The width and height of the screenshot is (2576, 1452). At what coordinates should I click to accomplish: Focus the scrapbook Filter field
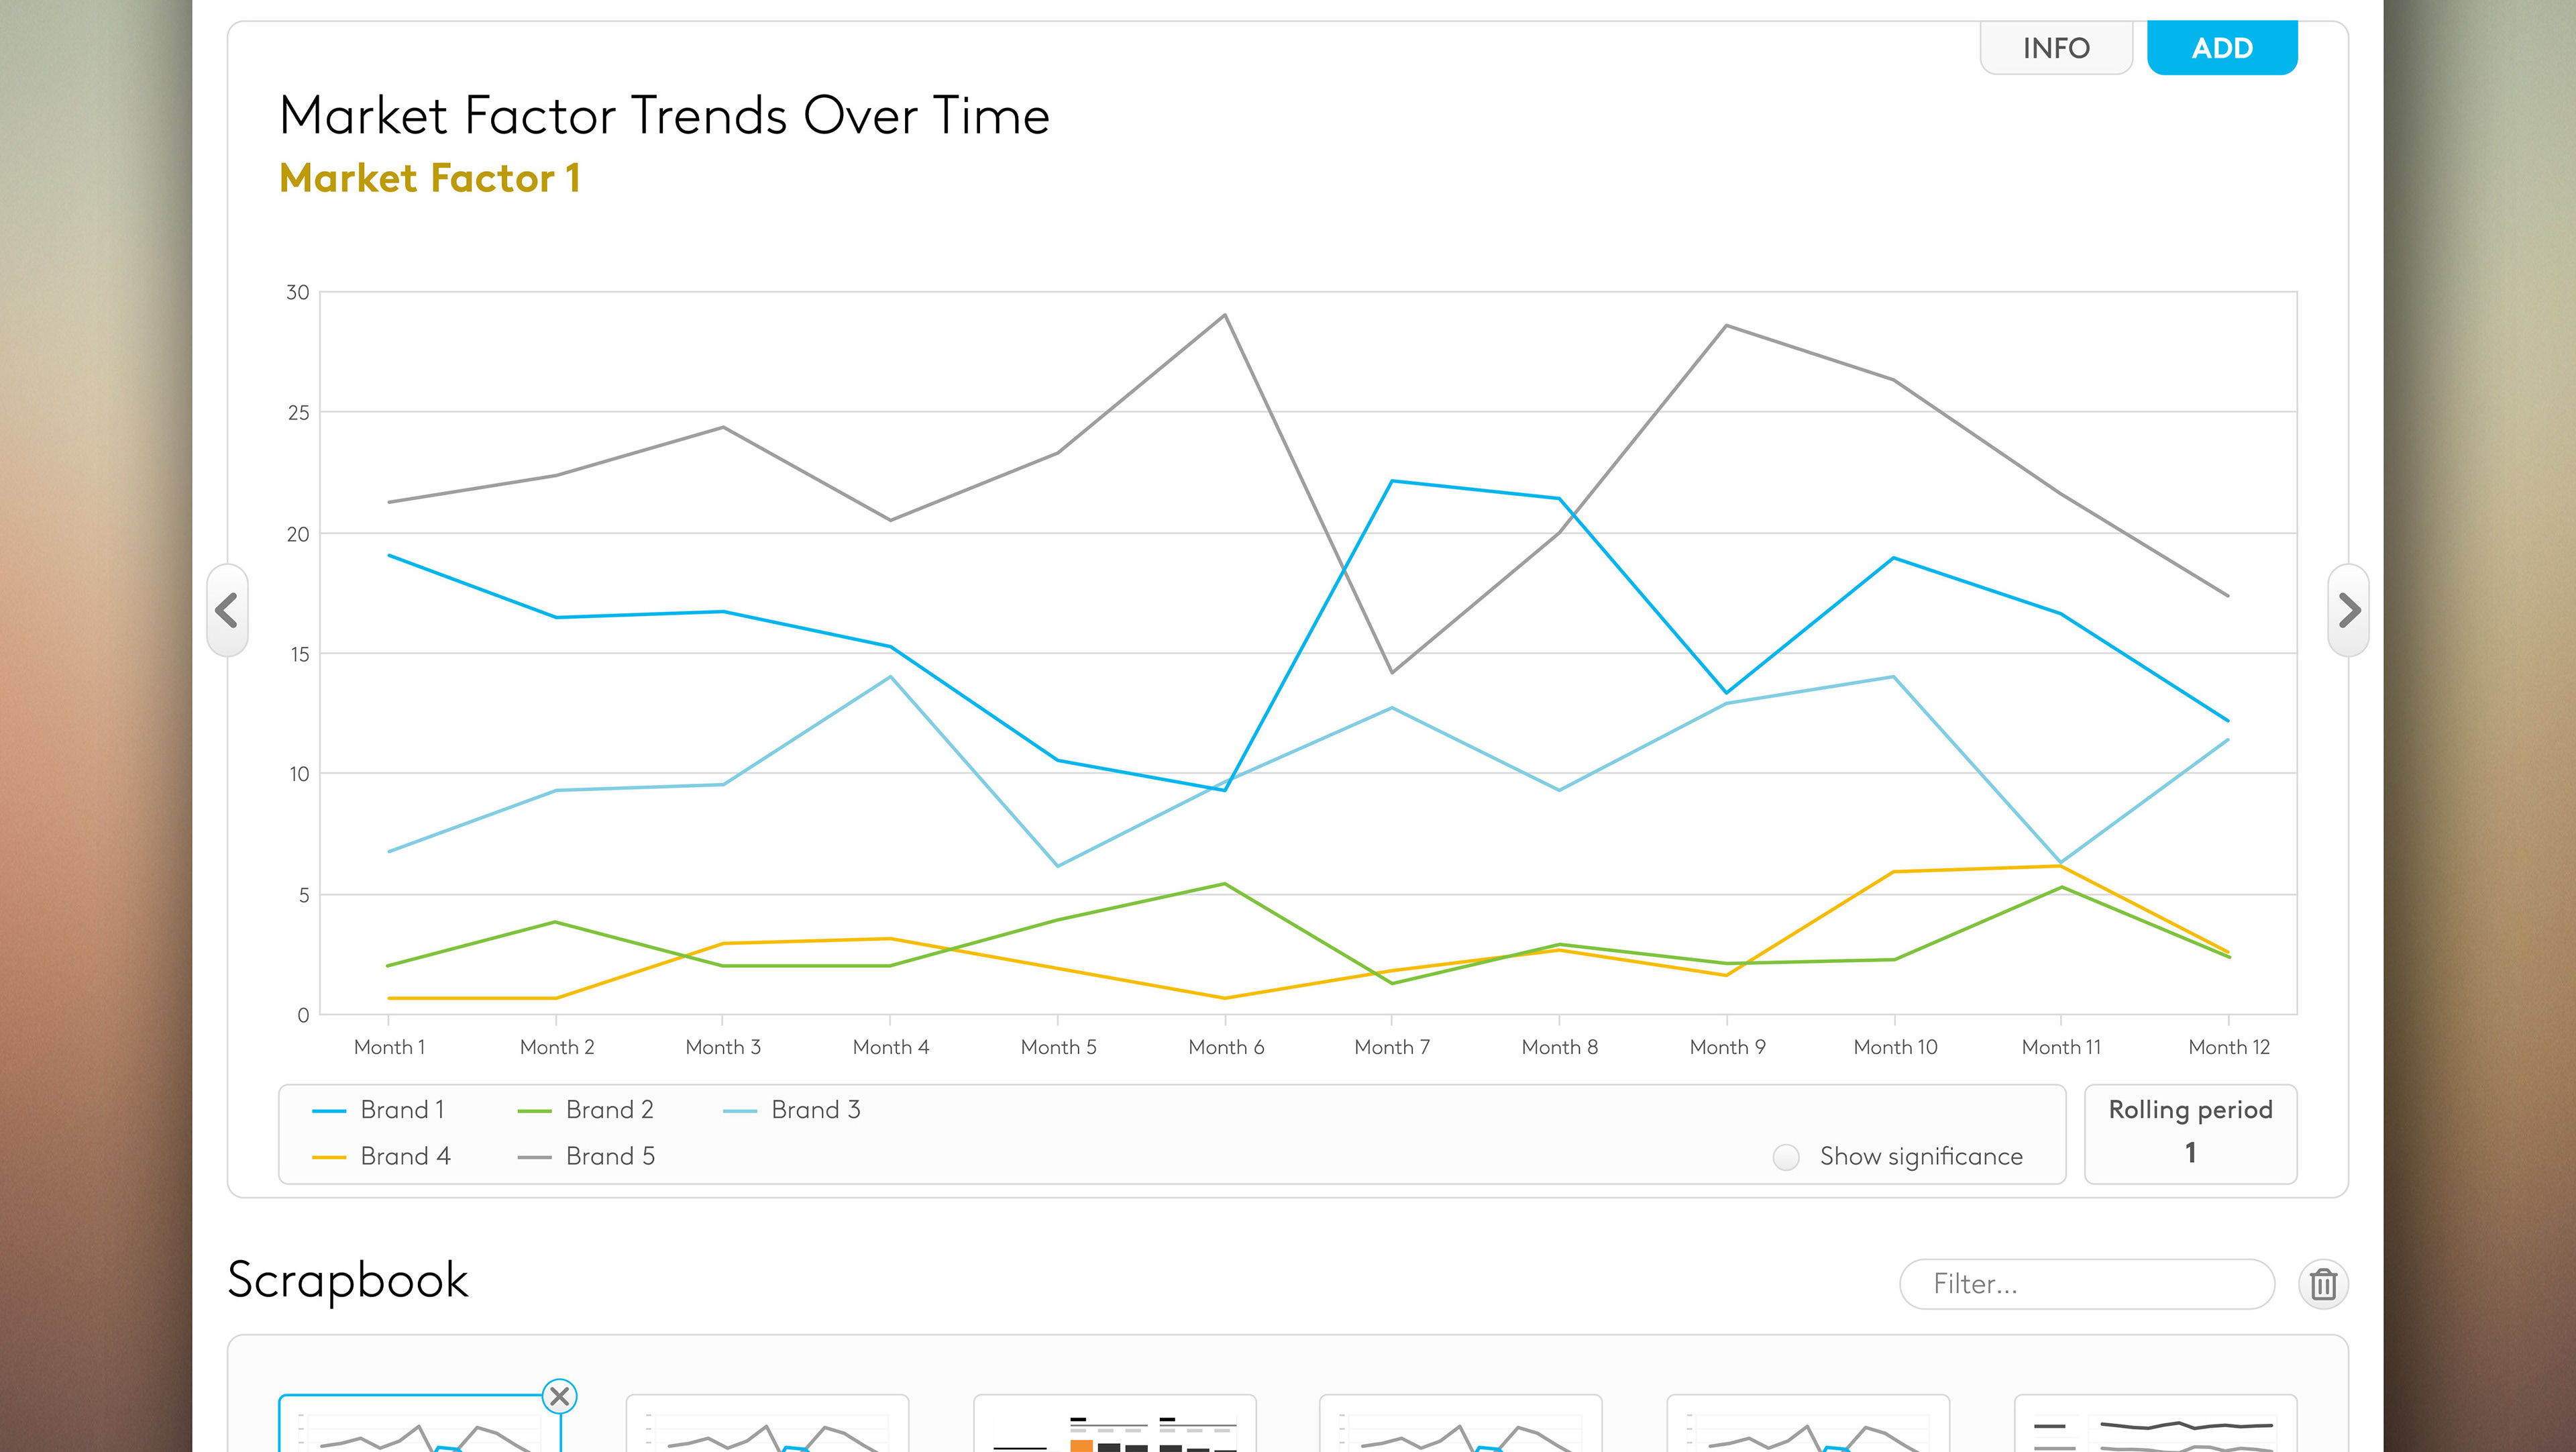(x=2087, y=1284)
